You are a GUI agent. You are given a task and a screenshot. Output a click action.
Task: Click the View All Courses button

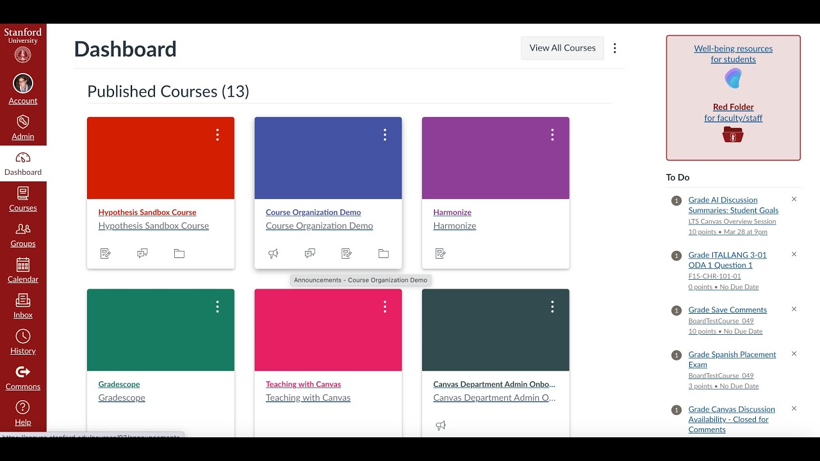click(x=562, y=48)
